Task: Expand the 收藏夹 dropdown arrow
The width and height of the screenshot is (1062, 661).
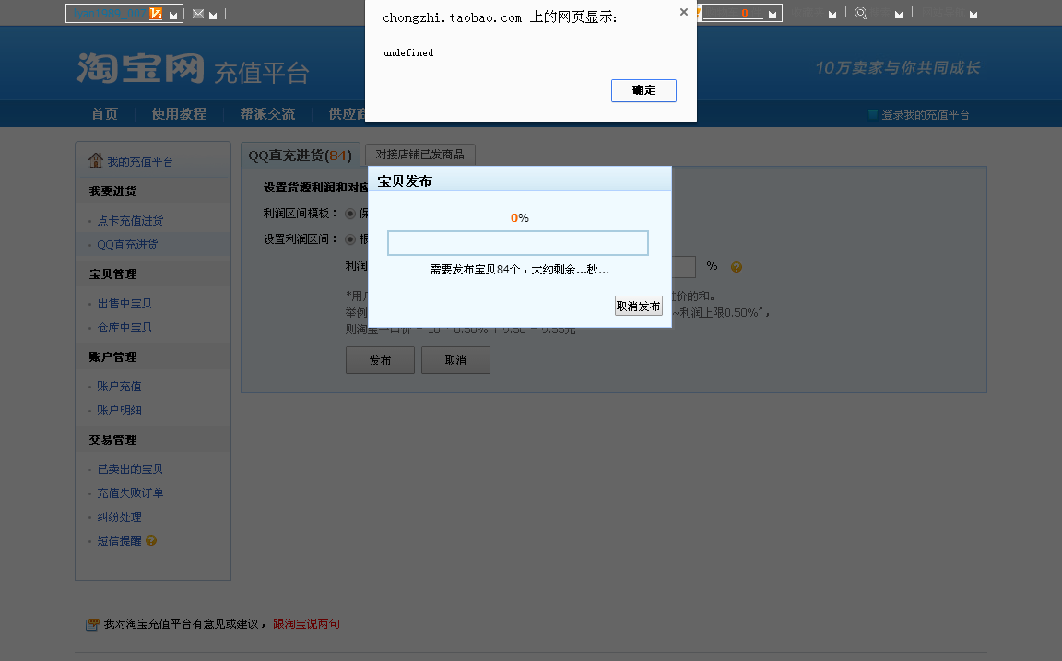Action: pos(832,14)
